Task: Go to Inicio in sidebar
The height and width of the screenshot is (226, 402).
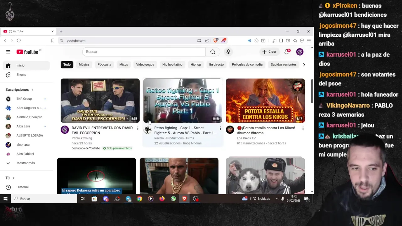Action: point(26,65)
